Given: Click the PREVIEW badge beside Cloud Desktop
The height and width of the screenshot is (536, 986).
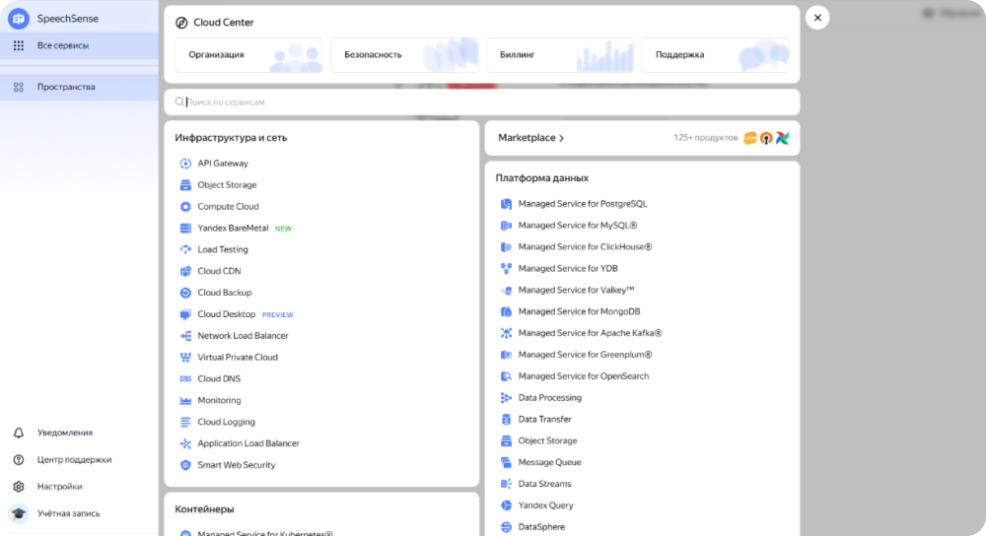Looking at the screenshot, I should (x=277, y=315).
